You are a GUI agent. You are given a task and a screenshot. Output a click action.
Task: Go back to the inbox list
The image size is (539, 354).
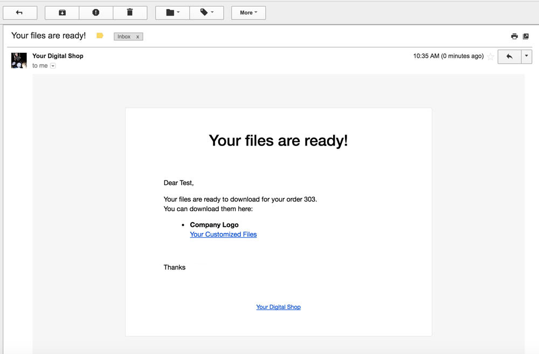pos(20,12)
